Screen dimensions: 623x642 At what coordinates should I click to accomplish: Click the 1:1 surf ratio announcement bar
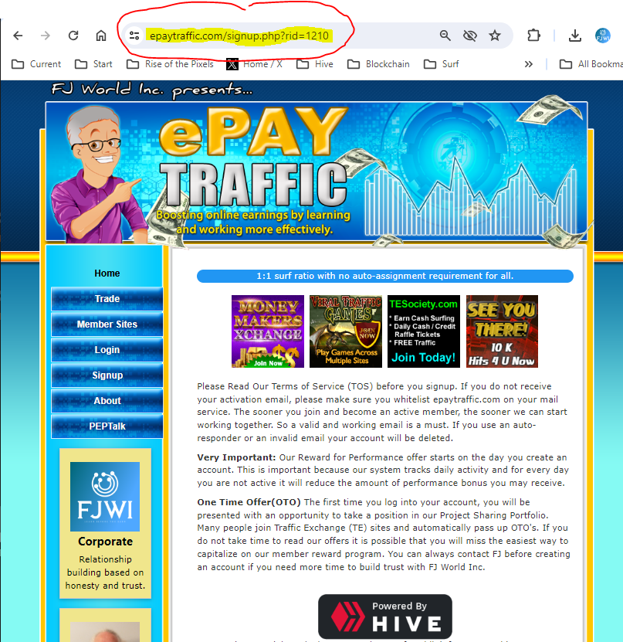(x=385, y=276)
